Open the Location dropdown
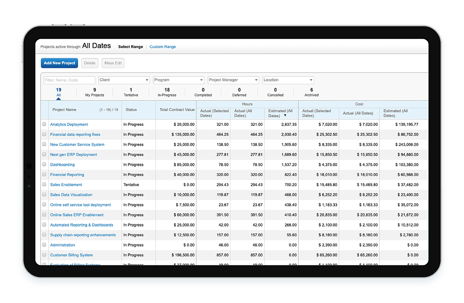 point(288,80)
